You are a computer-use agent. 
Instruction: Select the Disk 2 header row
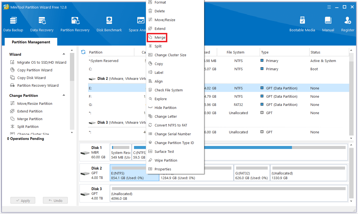coord(218,78)
